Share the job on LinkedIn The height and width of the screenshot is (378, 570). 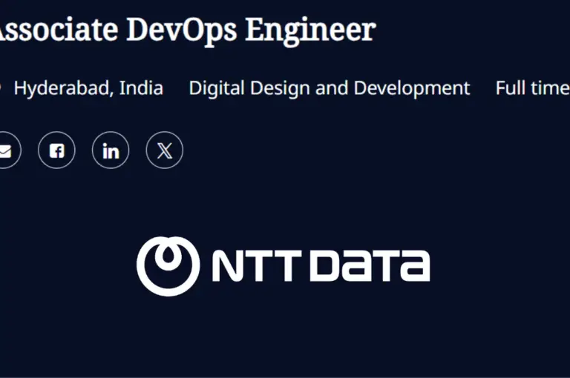pyautogui.click(x=111, y=150)
